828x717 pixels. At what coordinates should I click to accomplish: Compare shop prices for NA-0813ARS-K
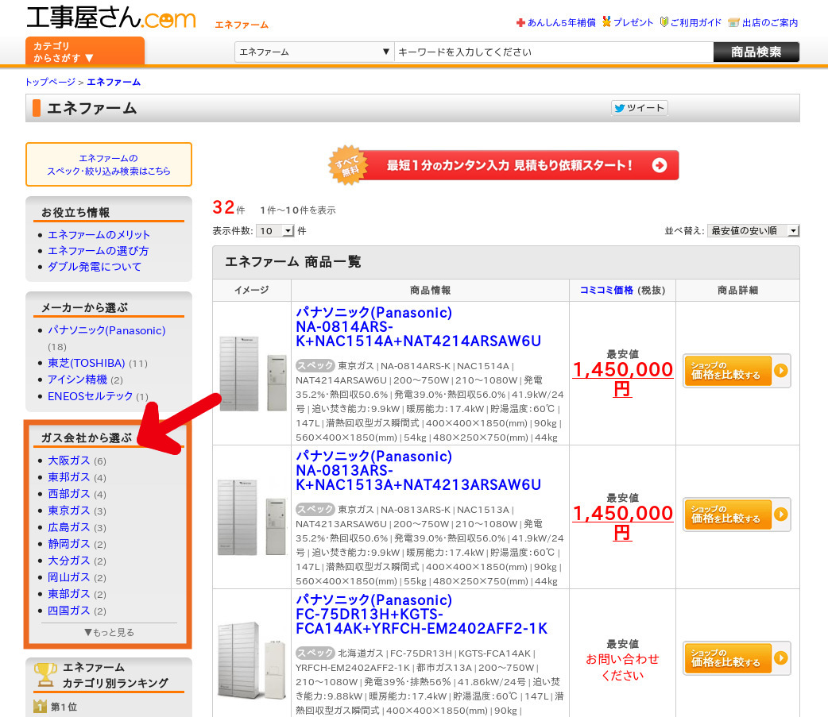coord(737,515)
